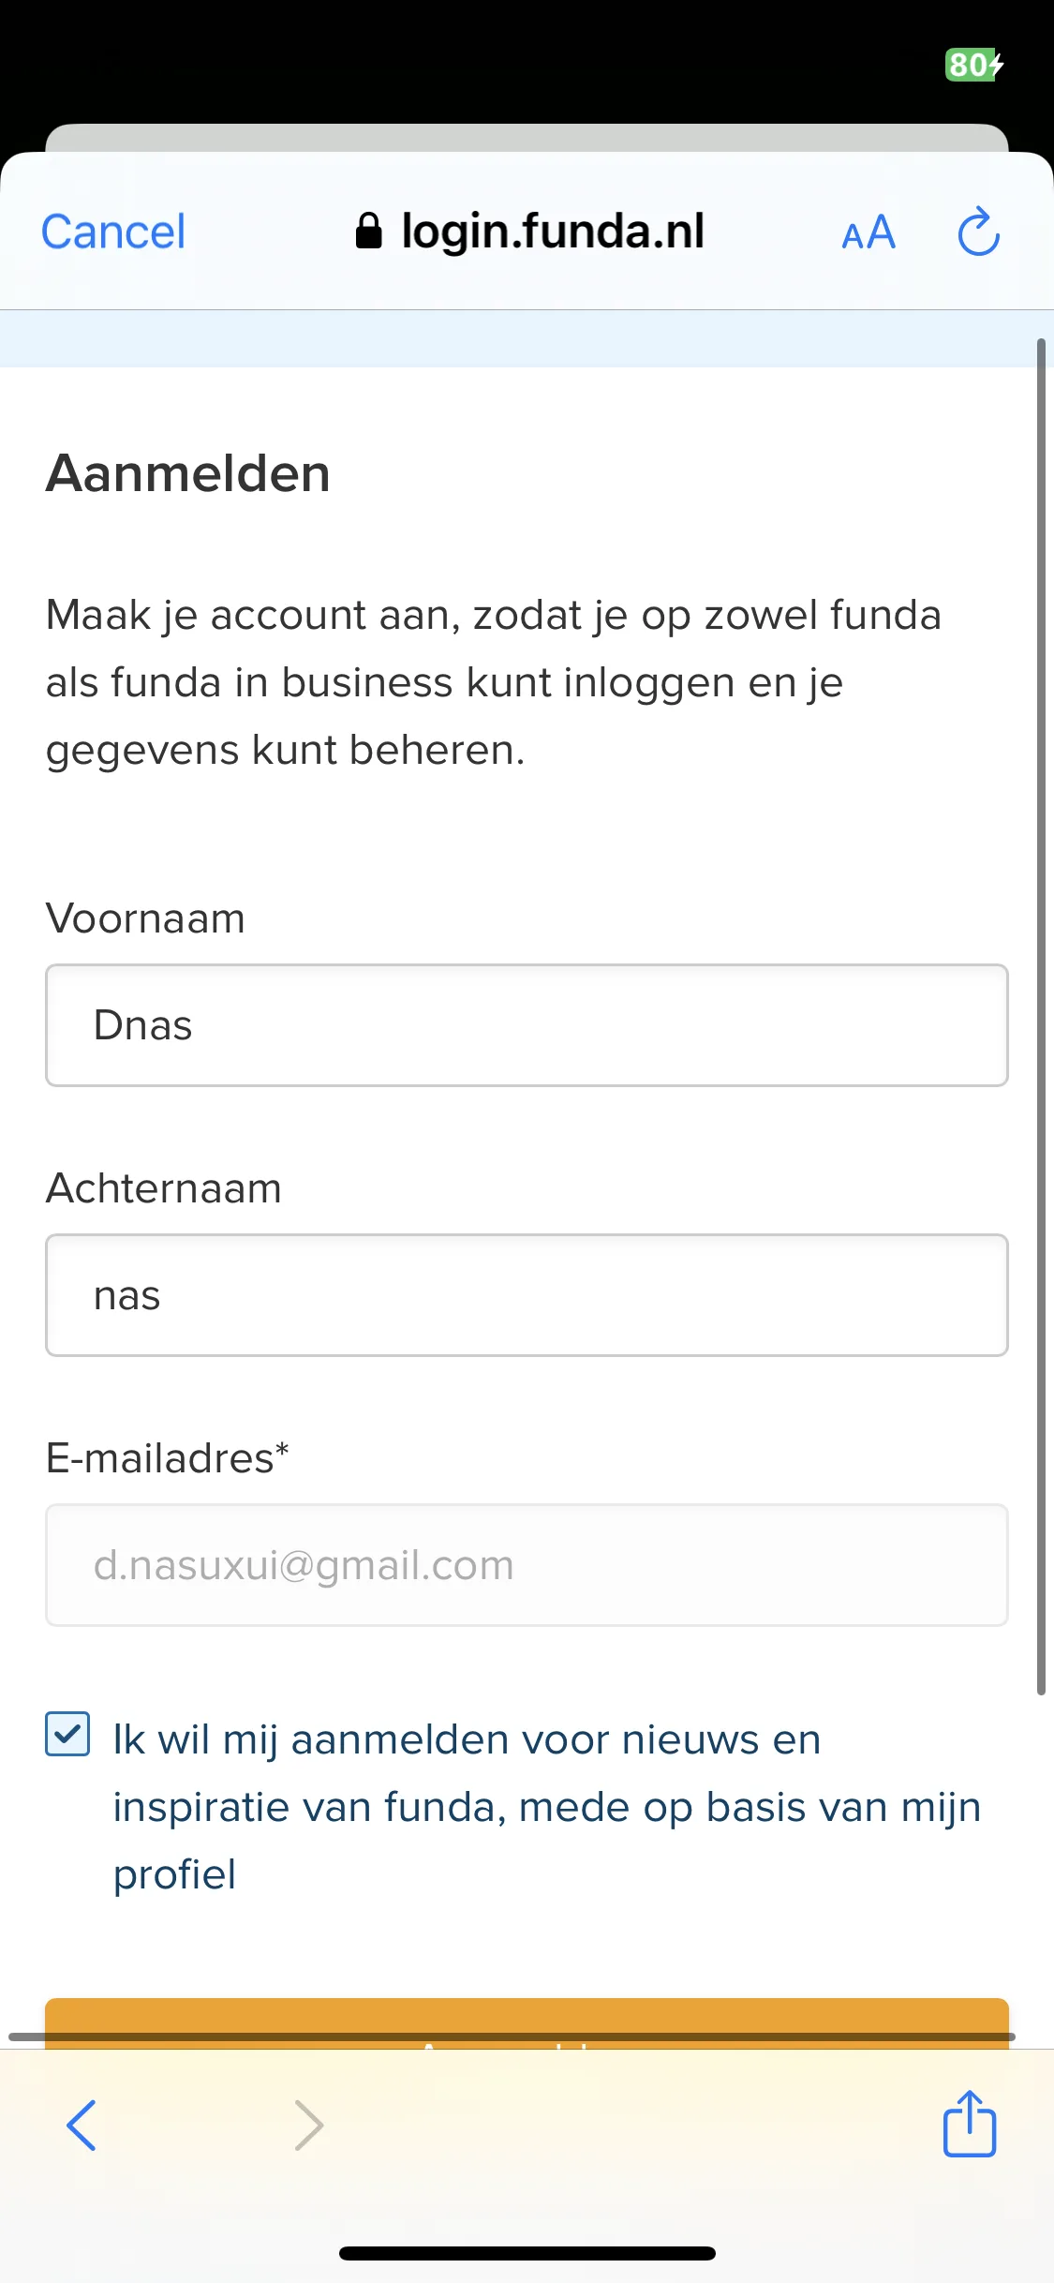Focus the Voornaam field containing Dnas

pos(527,1025)
